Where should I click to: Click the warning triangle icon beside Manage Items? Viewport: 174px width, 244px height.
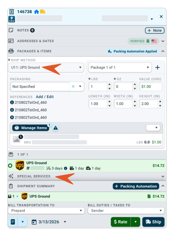tap(55, 128)
